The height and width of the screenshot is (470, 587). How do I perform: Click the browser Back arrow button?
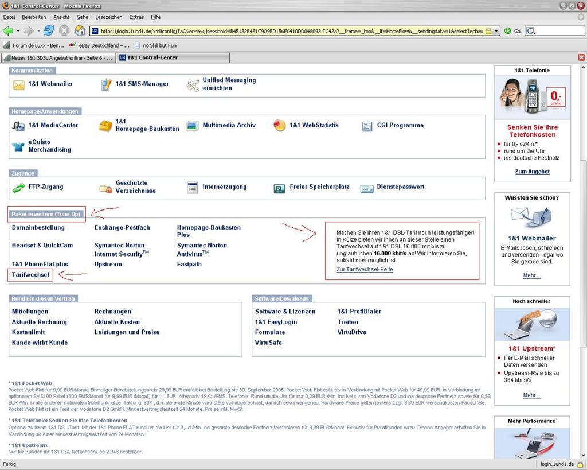[x=8, y=31]
